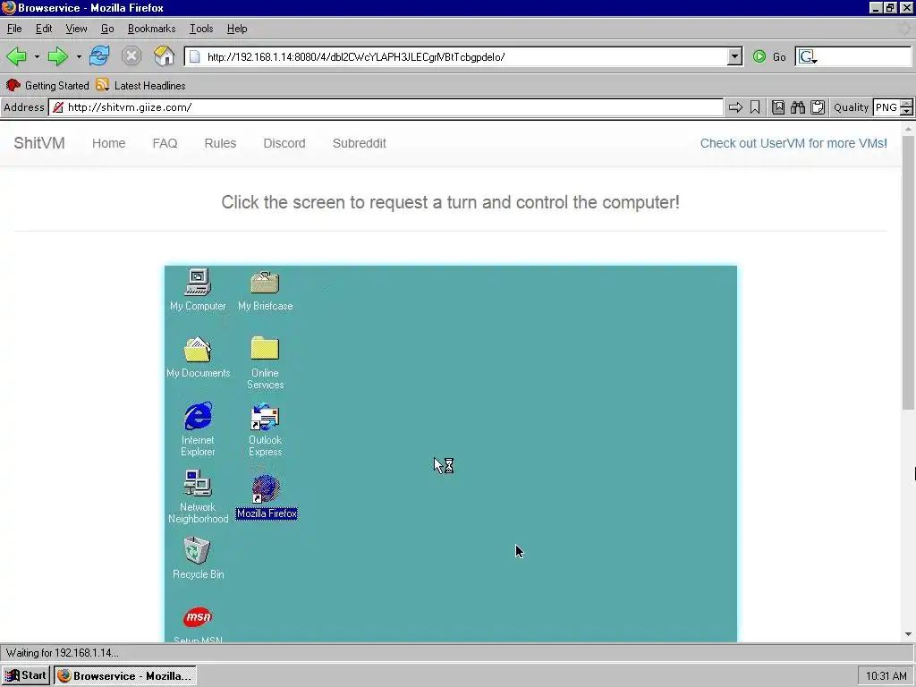Click the clipboard icon in Browservice bar
916x687 pixels.
818,107
